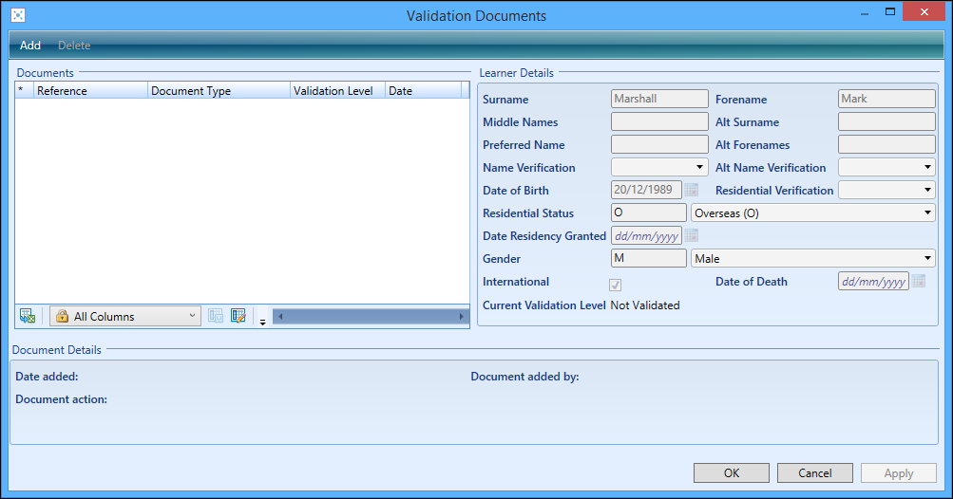Open the Date of Birth calendar picker
Image resolution: width=953 pixels, height=499 pixels.
click(691, 190)
